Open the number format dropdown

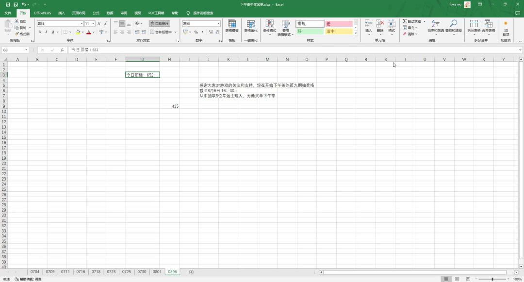click(218, 23)
